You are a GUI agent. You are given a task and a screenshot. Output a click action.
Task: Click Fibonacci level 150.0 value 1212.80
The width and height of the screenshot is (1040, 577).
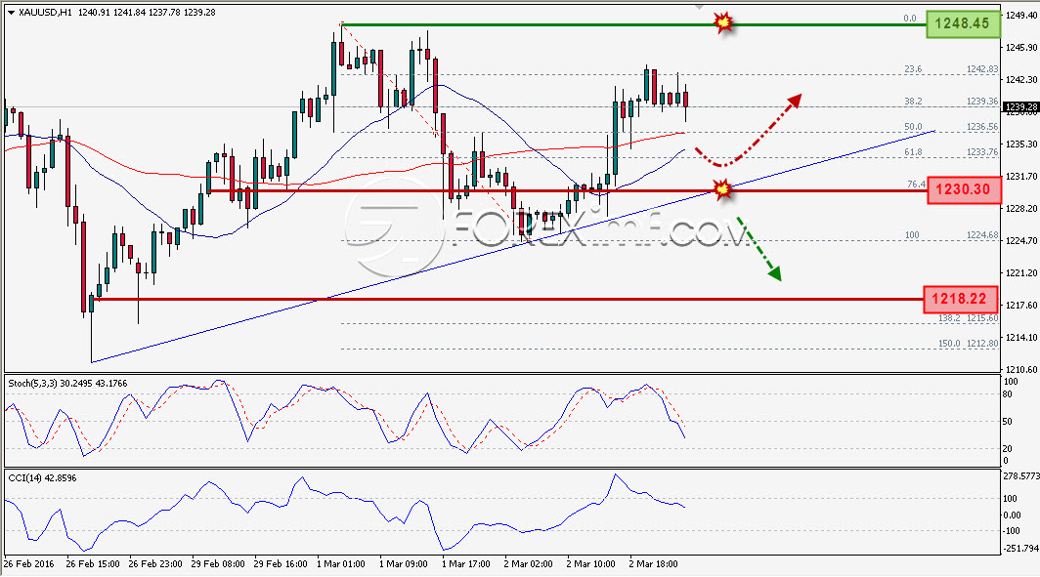pos(982,343)
